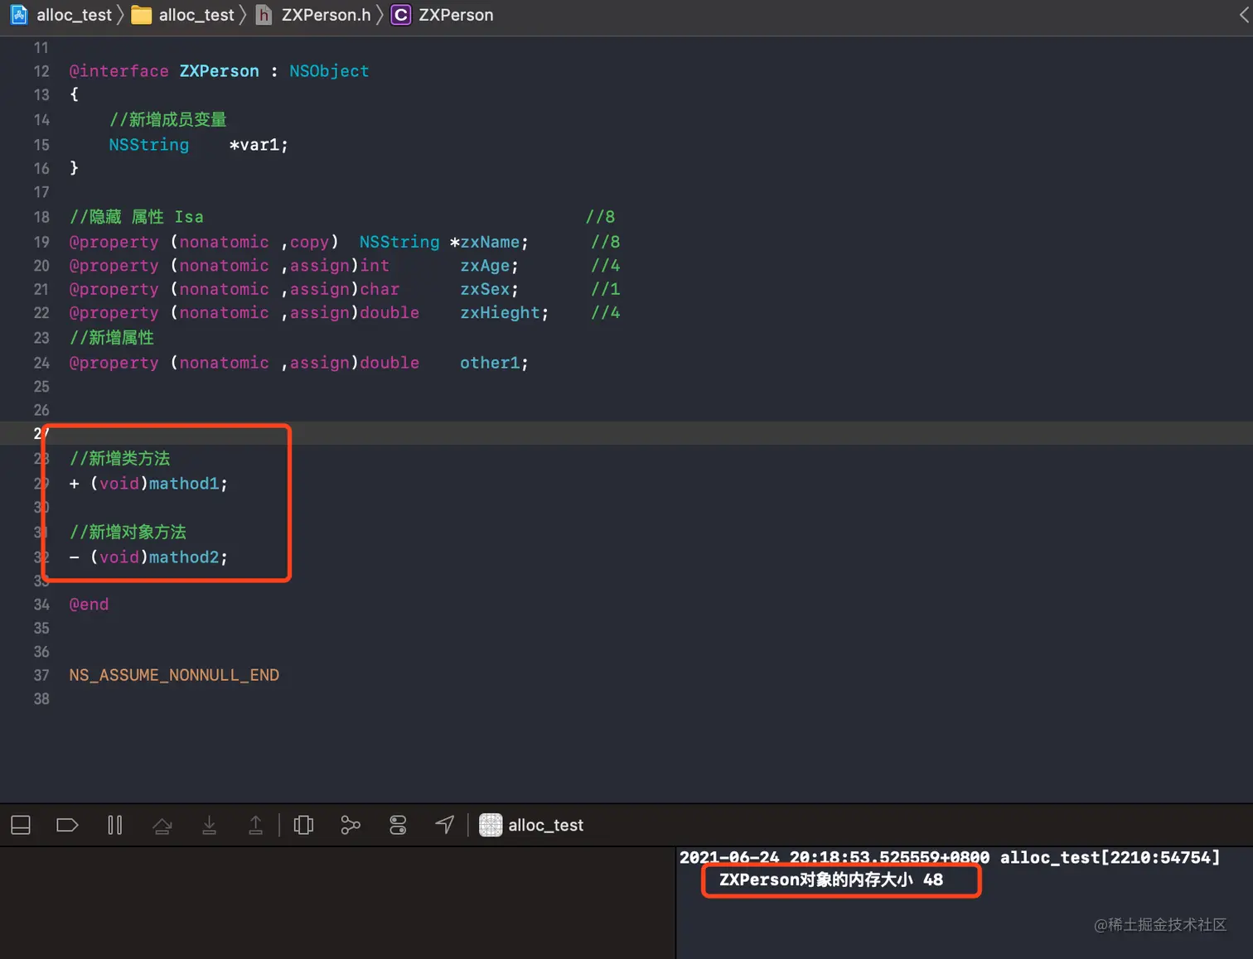
Task: Click the zxName property name
Action: (x=490, y=242)
